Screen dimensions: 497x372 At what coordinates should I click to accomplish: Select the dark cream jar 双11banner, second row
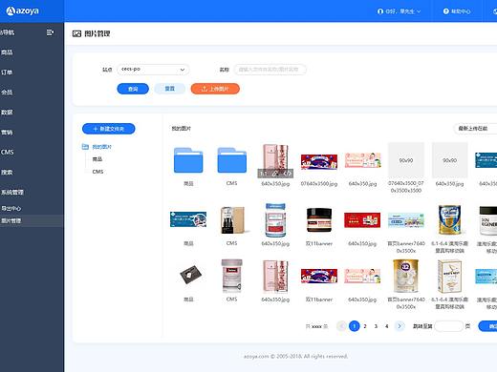(x=319, y=220)
